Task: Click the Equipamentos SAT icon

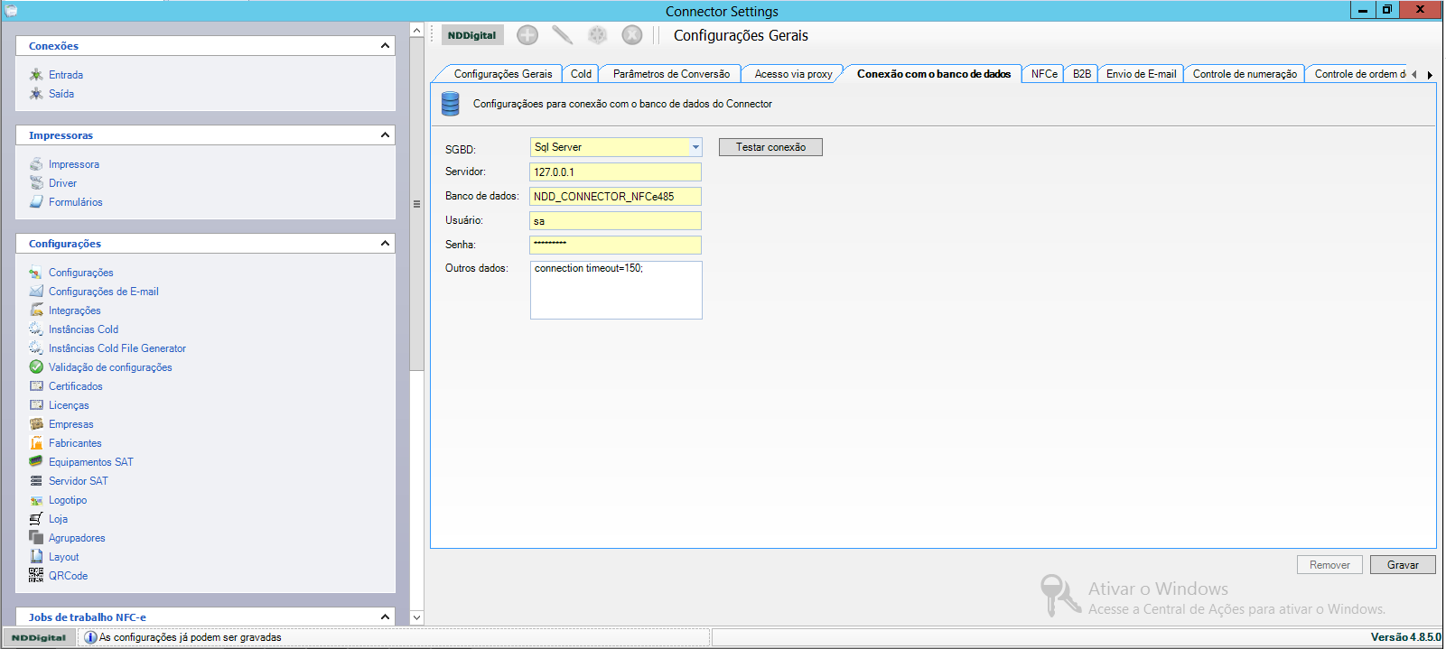Action: click(x=36, y=461)
